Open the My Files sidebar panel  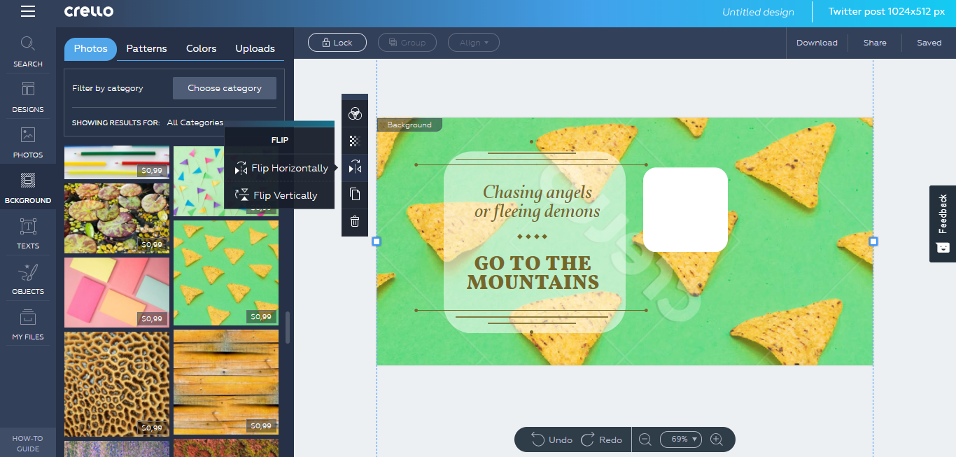(28, 324)
